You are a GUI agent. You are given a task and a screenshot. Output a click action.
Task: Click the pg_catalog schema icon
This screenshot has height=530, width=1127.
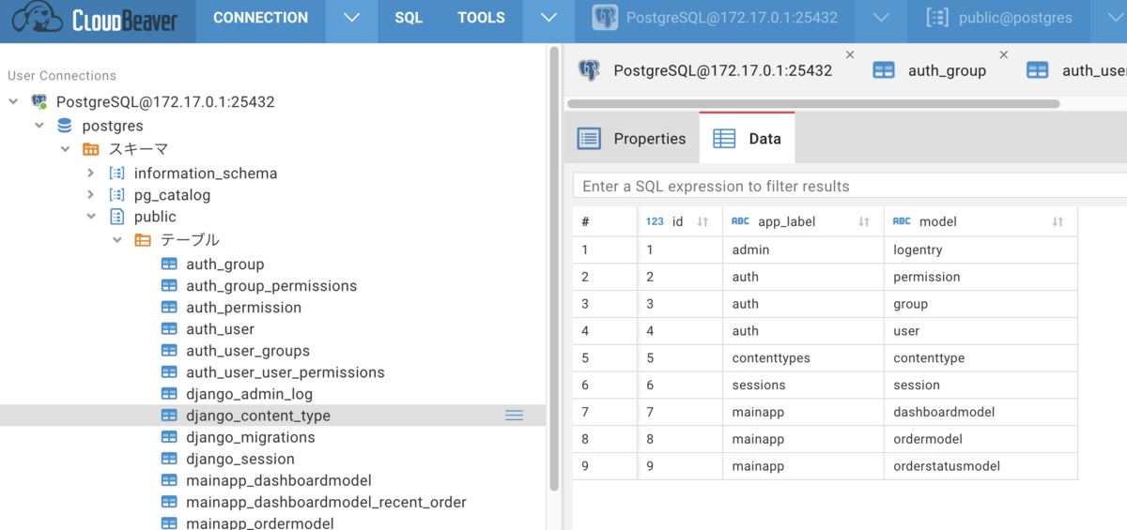[x=116, y=195]
